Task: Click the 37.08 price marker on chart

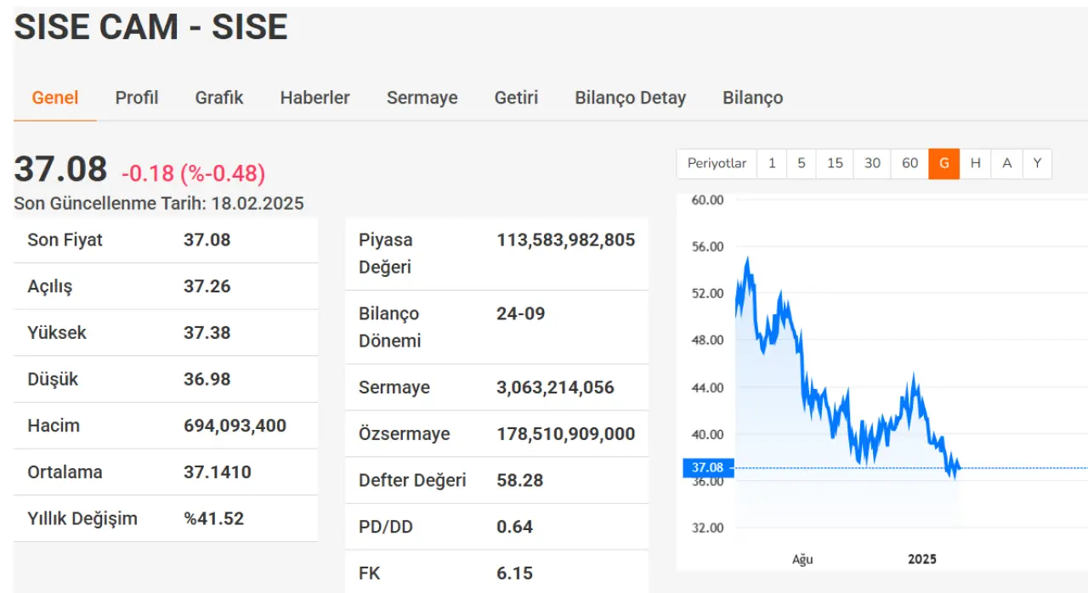Action: click(707, 468)
